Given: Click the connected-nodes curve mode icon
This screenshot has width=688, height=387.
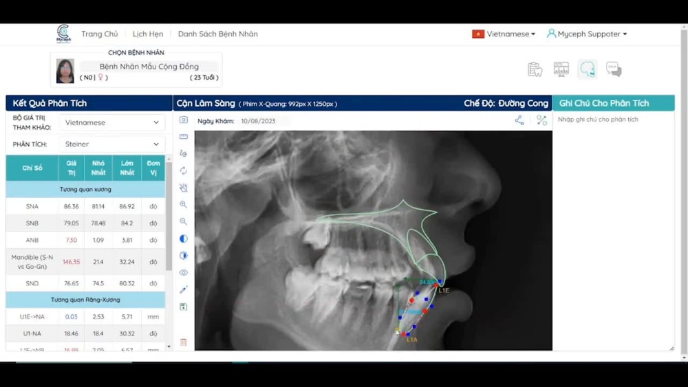Looking at the screenshot, I should 519,120.
